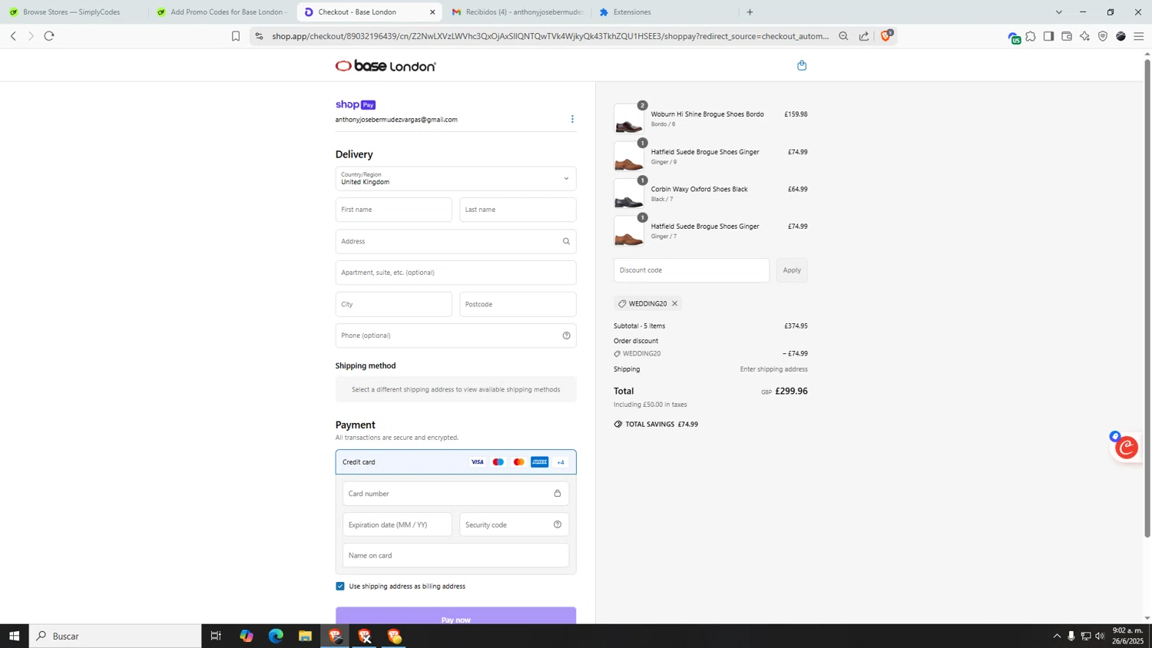Open the Rakuten-style floating extension badge
The height and width of the screenshot is (648, 1152).
tap(1127, 447)
